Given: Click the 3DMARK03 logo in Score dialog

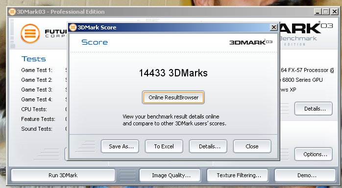Looking at the screenshot, I should pyautogui.click(x=251, y=42).
